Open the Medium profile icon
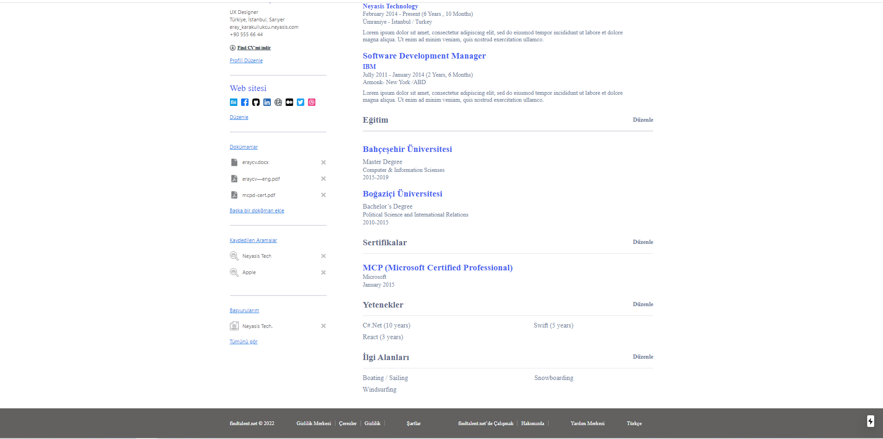 click(289, 102)
